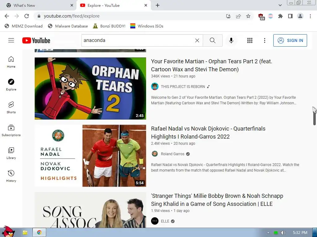
Task: Click the volume speaker tray icon
Action: pos(283,233)
